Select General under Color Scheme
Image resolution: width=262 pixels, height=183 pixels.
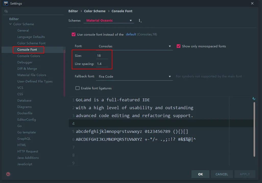point(23,31)
